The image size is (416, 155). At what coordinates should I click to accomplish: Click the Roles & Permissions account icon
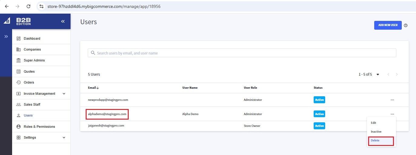[18, 127]
